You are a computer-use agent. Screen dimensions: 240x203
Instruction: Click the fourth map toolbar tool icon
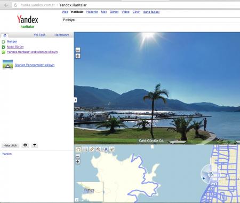(99, 149)
